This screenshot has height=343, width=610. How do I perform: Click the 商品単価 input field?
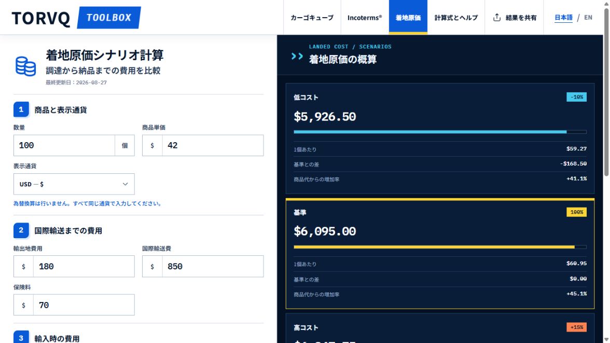(213, 145)
